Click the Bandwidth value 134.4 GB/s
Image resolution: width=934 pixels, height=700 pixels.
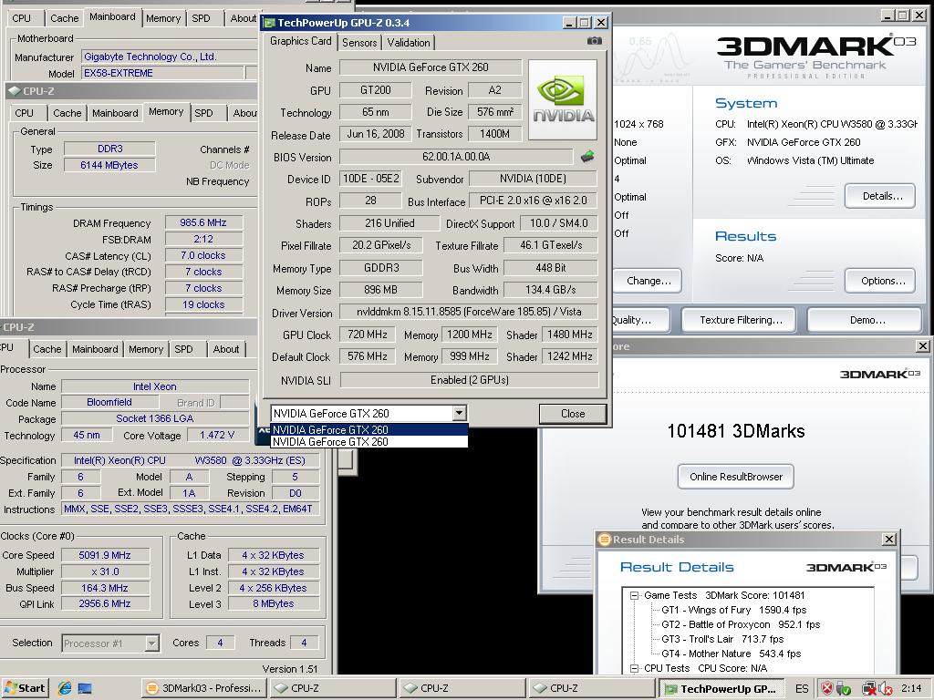550,290
